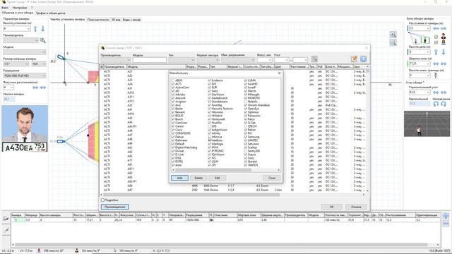Click the manufacturers button below camera list
Viewport: 452px width, 254px height.
click(x=114, y=207)
